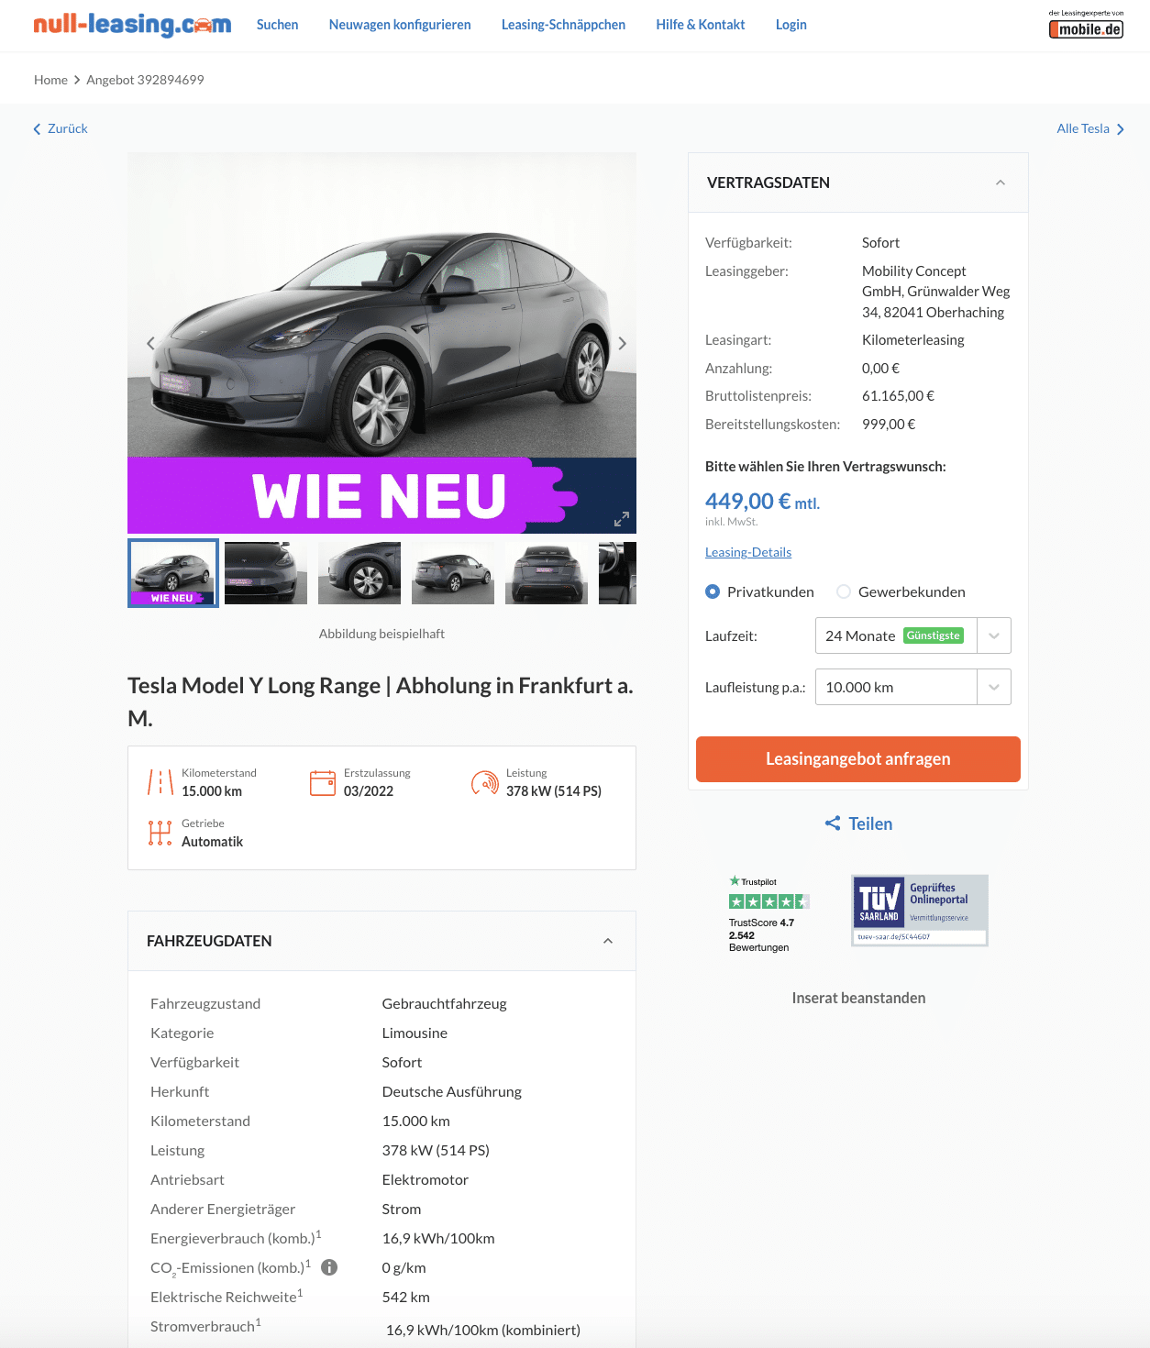
Task: Select the Gewerbekunden radio button
Action: pyautogui.click(x=844, y=591)
